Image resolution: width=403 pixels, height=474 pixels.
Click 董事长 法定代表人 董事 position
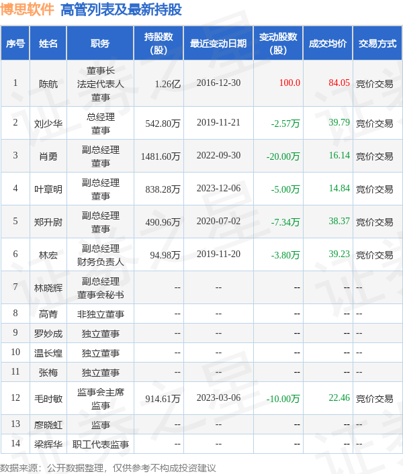(100, 84)
